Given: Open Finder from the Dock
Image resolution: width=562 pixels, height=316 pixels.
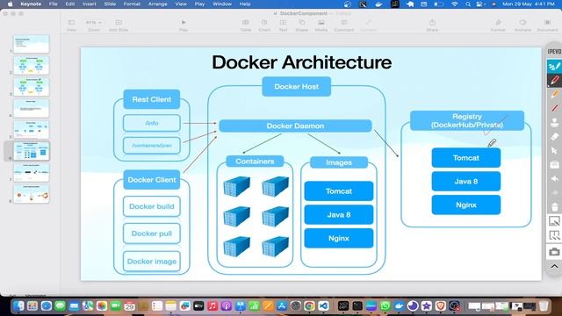Looking at the screenshot, I should pyautogui.click(x=18, y=305).
